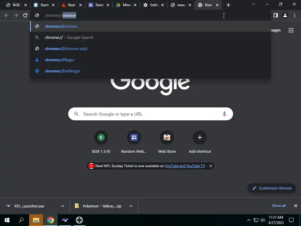The width and height of the screenshot is (301, 226).
Task: Open the side panel icon
Action: point(276,15)
